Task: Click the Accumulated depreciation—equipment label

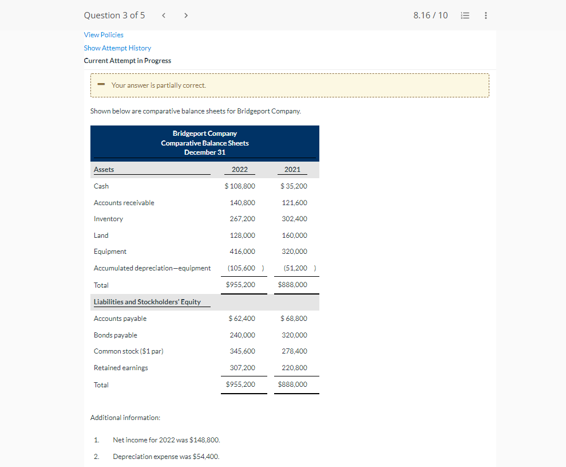Action: 152,268
